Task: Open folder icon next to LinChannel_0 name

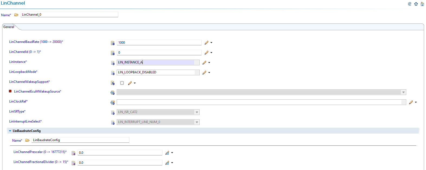Action: pos(16,15)
